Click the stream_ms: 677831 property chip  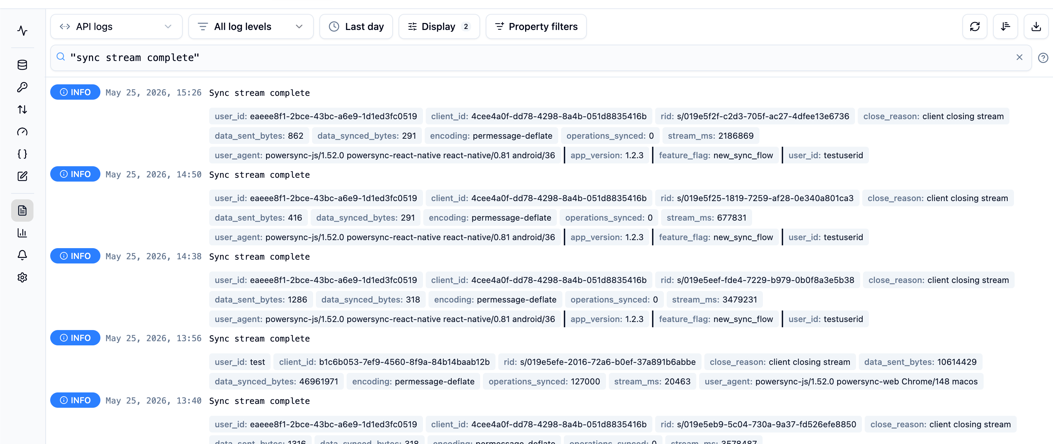tap(706, 218)
